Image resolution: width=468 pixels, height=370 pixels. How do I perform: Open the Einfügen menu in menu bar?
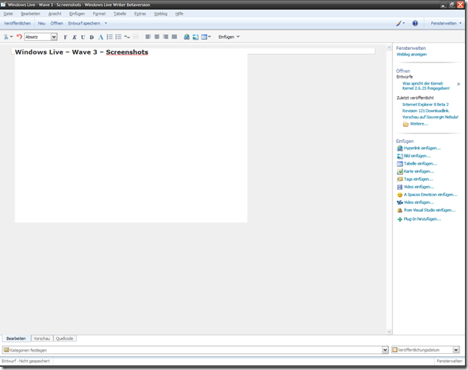coord(77,14)
